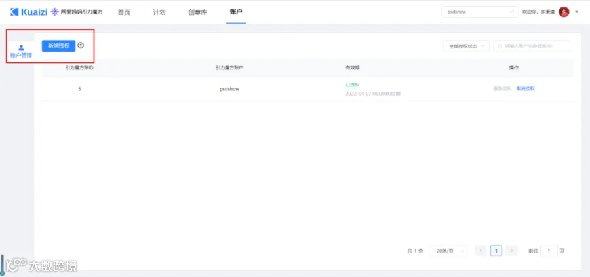Switch to the 计划 tab

pyautogui.click(x=159, y=12)
